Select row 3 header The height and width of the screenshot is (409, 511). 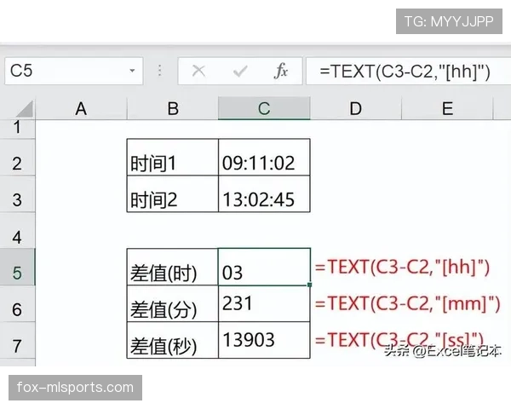pos(17,194)
